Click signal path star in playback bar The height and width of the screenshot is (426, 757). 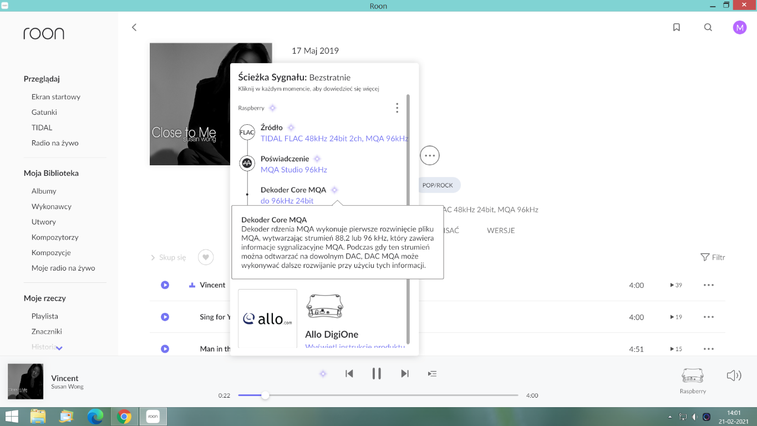(323, 374)
